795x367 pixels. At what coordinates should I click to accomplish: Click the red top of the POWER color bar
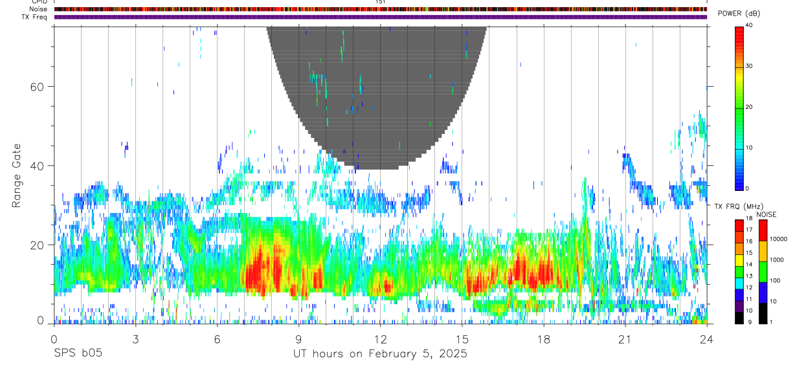pyautogui.click(x=739, y=36)
